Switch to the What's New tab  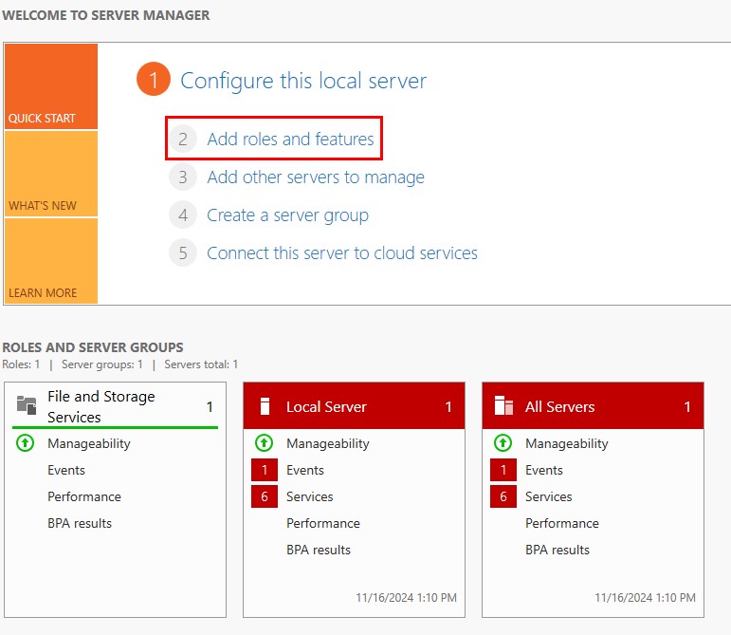click(50, 174)
